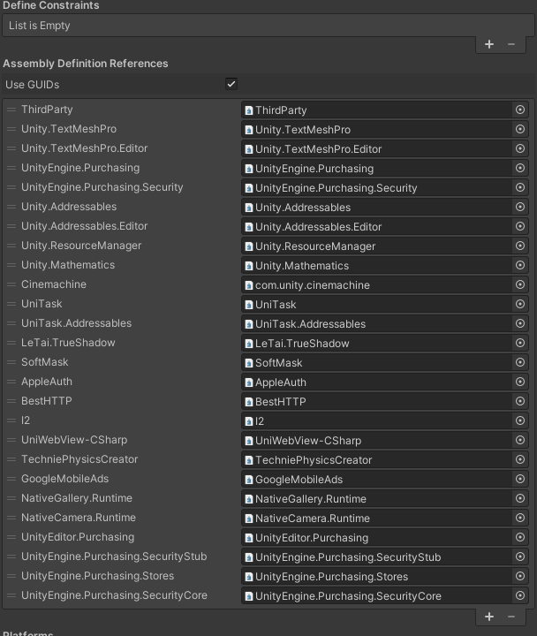Open object picker for NativeCamera.Runtime reference
Image resolution: width=537 pixels, height=636 pixels.
click(x=520, y=518)
